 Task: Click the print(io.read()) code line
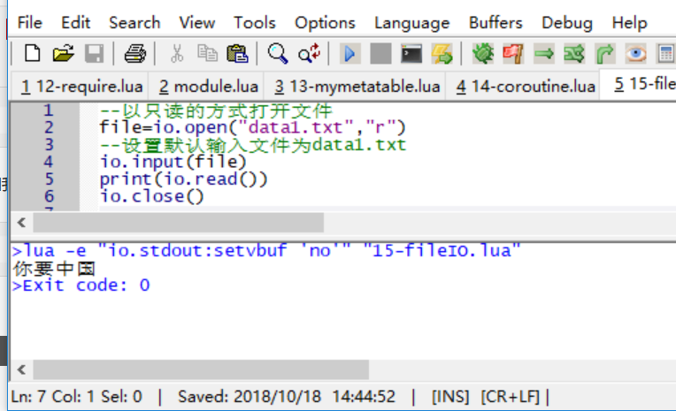(x=184, y=179)
